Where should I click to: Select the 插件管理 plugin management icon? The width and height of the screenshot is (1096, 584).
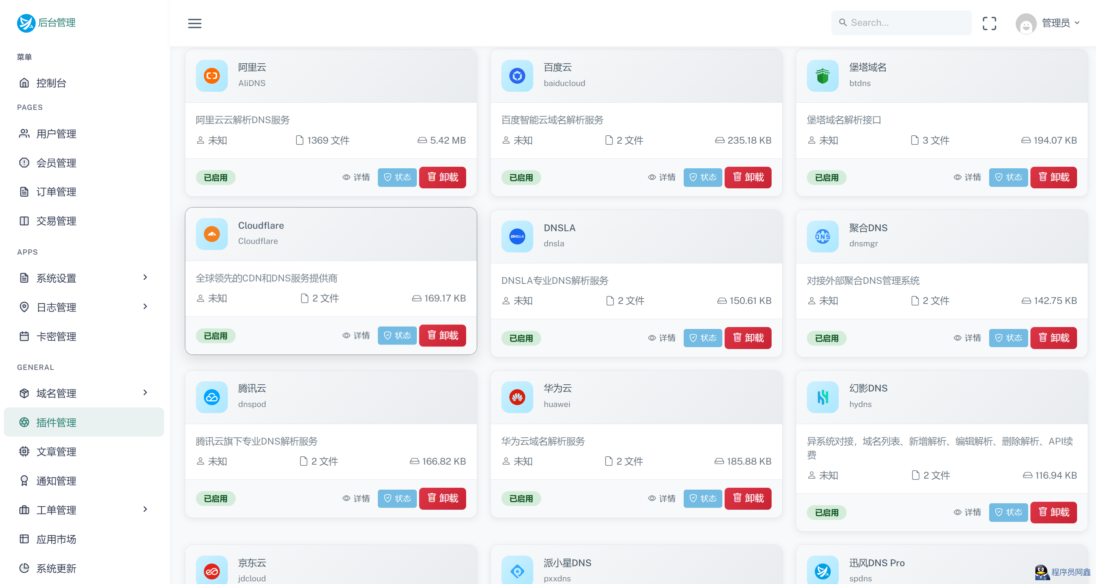coord(24,422)
